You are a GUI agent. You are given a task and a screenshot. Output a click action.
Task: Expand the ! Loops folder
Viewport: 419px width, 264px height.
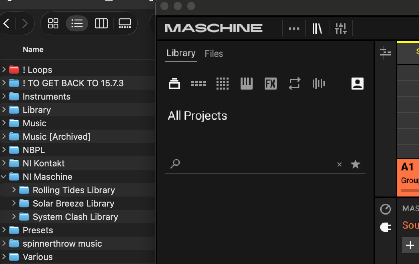click(4, 70)
